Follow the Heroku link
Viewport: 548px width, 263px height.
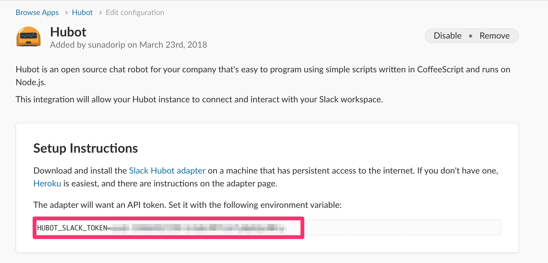point(47,183)
